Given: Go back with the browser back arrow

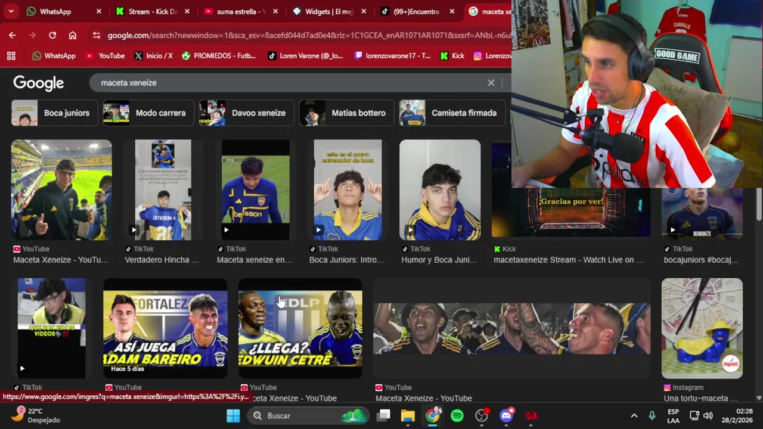Looking at the screenshot, I should (x=13, y=35).
